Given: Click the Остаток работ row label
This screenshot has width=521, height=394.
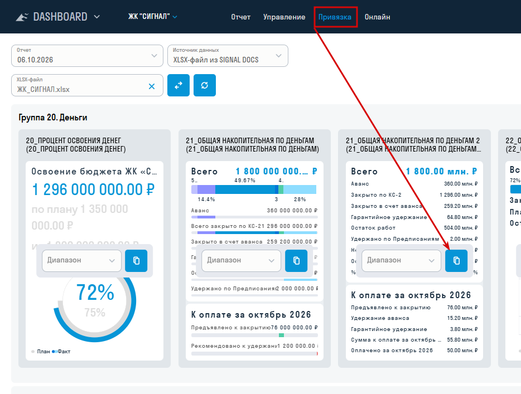Looking at the screenshot, I should [373, 228].
